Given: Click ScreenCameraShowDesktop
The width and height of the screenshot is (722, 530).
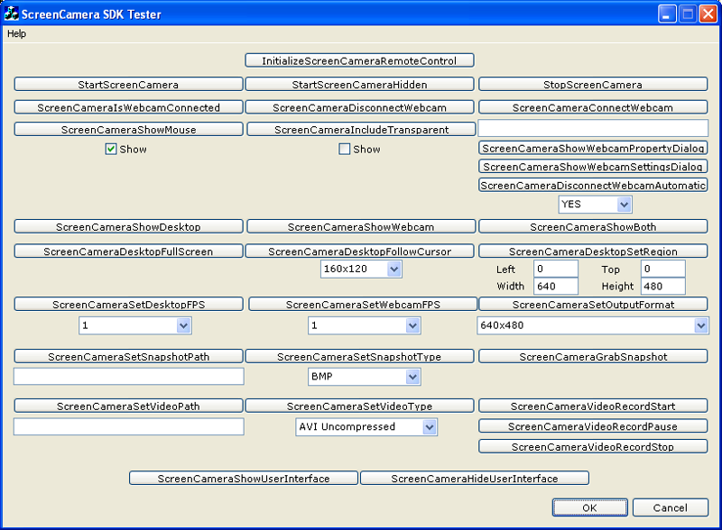Looking at the screenshot, I should (127, 226).
